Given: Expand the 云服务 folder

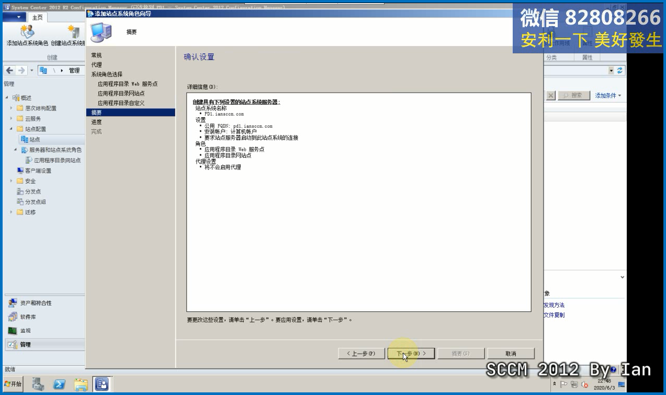Looking at the screenshot, I should (12, 119).
